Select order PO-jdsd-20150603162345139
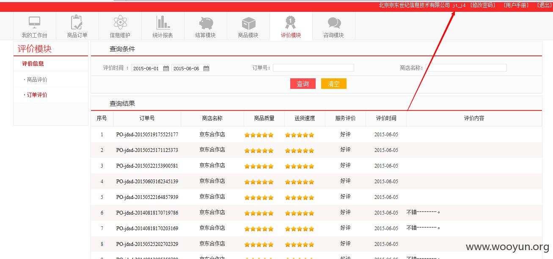Image resolution: width=553 pixels, height=259 pixels. tap(147, 182)
